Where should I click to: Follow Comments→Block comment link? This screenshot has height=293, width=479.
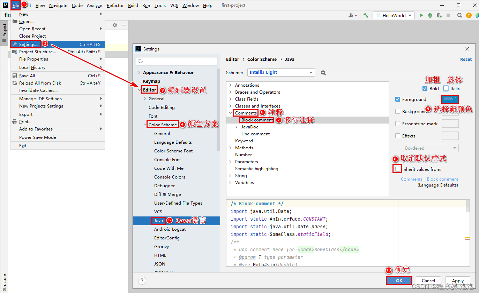point(429,179)
